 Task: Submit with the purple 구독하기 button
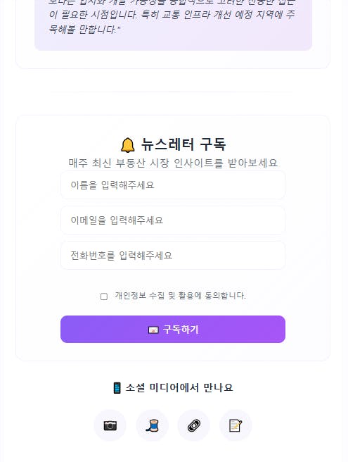(173, 329)
